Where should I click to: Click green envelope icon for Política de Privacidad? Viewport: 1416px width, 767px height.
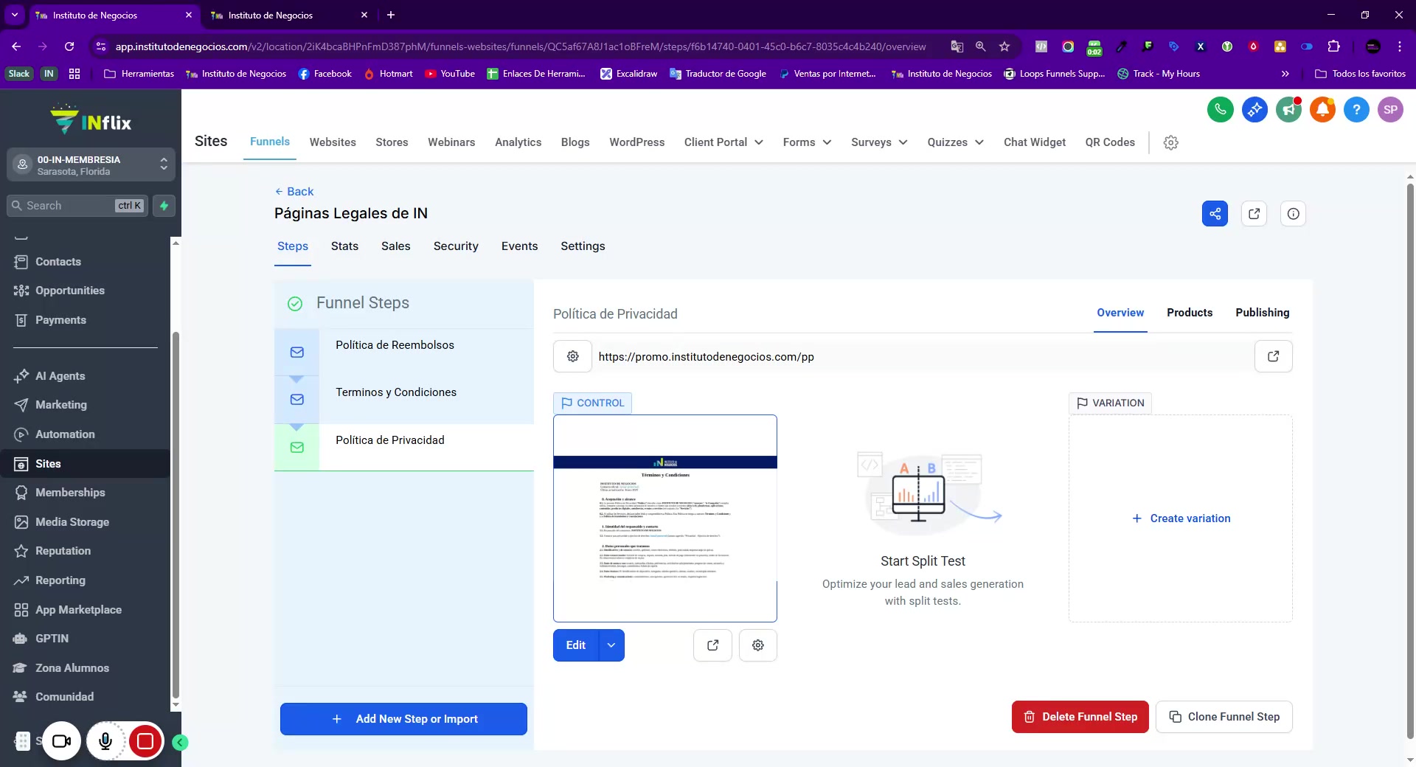click(296, 448)
